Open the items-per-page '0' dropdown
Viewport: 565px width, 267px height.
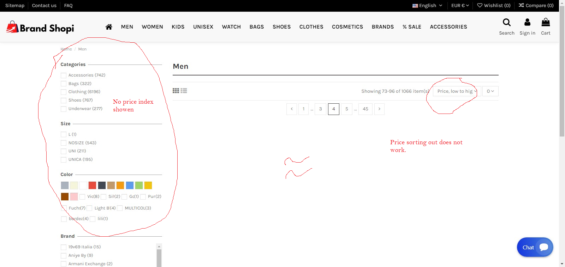tap(490, 91)
